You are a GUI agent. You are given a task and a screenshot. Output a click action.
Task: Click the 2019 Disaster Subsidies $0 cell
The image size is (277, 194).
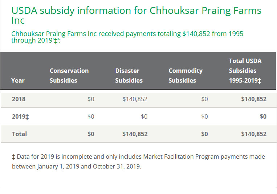(x=144, y=116)
